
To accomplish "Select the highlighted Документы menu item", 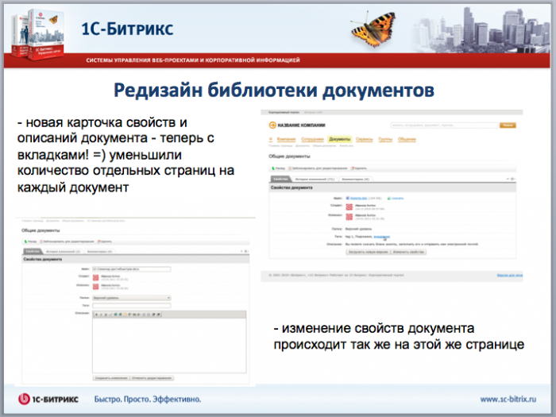I will [x=339, y=139].
